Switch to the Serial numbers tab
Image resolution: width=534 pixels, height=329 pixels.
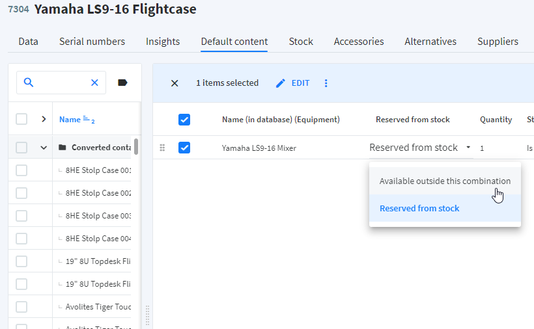pos(92,42)
